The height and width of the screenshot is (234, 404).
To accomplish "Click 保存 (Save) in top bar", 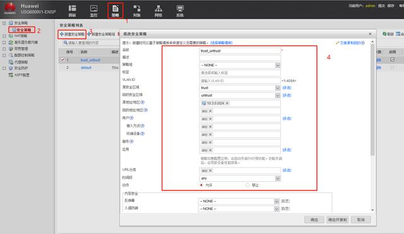I will (391, 6).
